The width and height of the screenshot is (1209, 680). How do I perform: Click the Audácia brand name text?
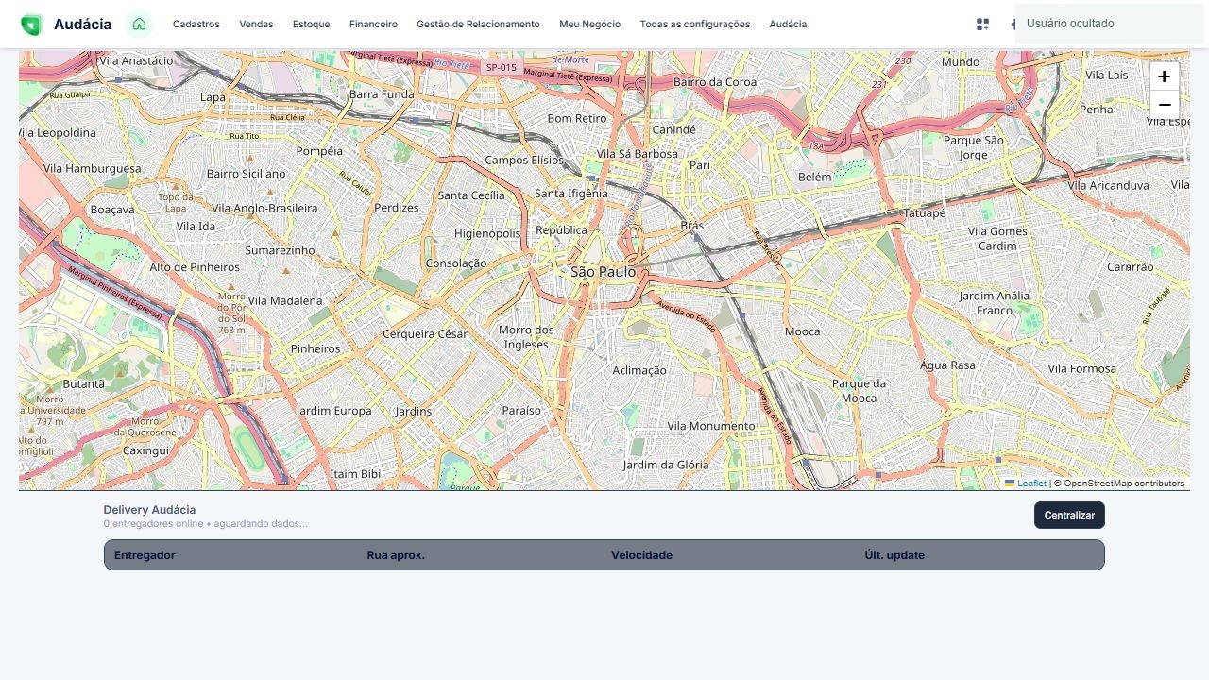(82, 25)
